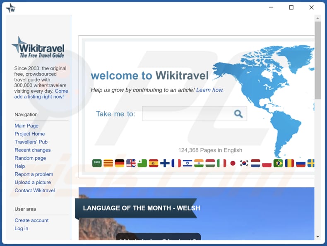Open Contact Wikitravel link
Image resolution: width=327 pixels, height=246 pixels.
pyautogui.click(x=35, y=190)
